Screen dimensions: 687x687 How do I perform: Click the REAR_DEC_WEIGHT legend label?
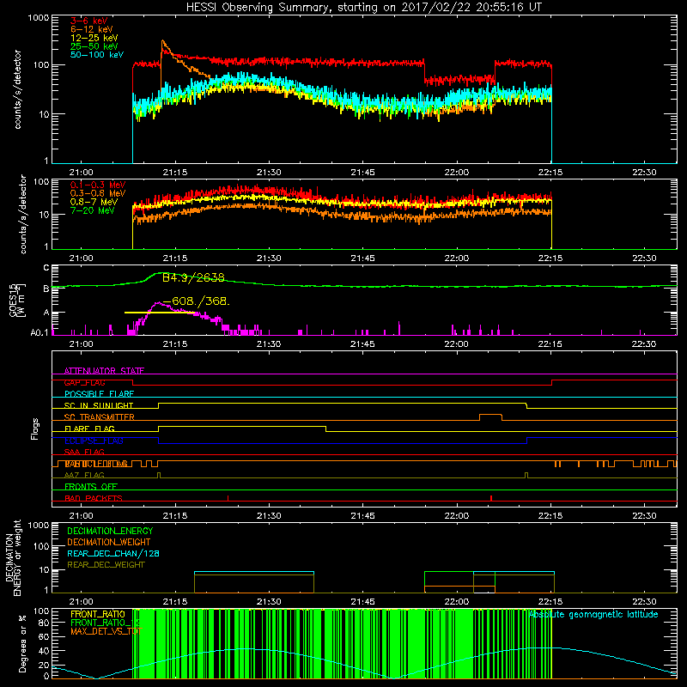(106, 565)
